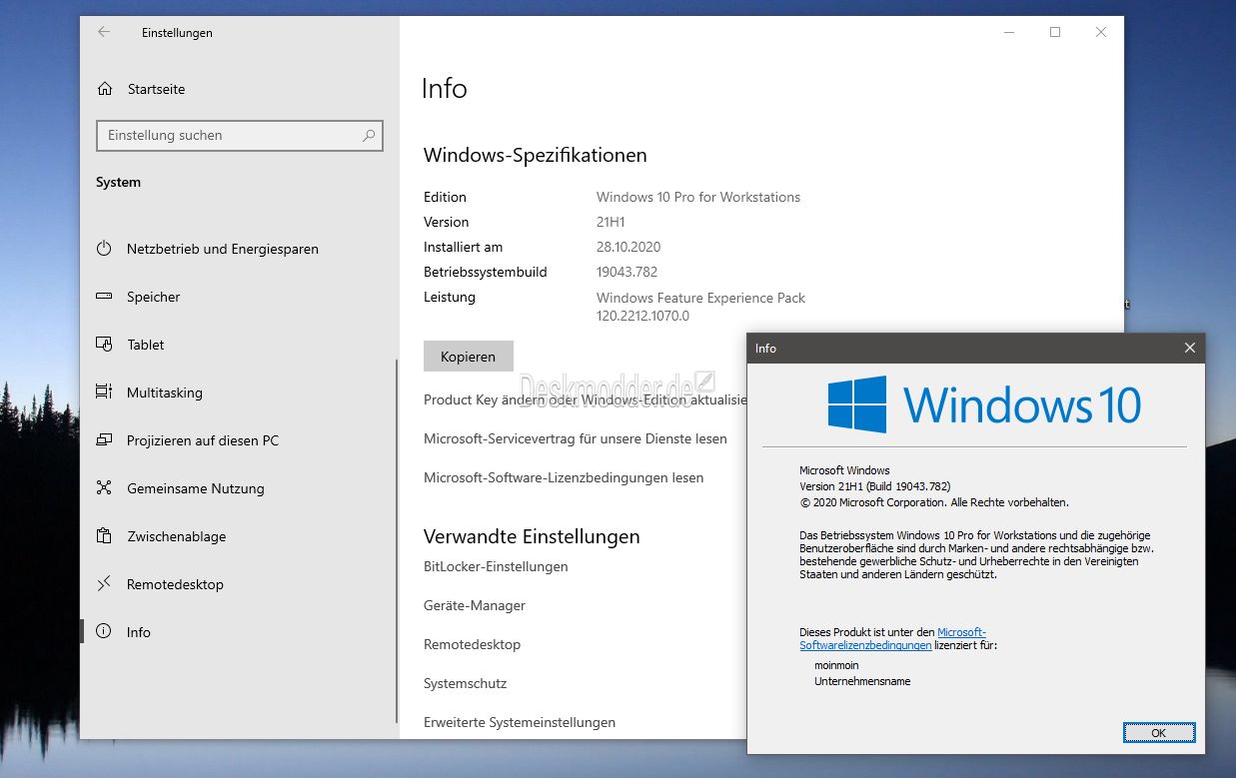Select the Remotedesktop sidebar icon
This screenshot has width=1236, height=778.
(x=104, y=584)
